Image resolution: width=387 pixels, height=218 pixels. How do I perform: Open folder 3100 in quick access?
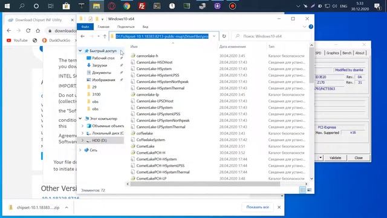[x=96, y=94]
